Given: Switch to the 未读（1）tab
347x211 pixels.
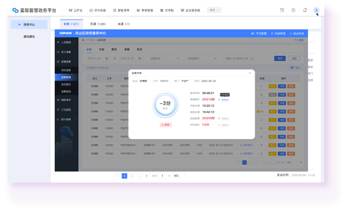Looking at the screenshot, I should 124,24.
